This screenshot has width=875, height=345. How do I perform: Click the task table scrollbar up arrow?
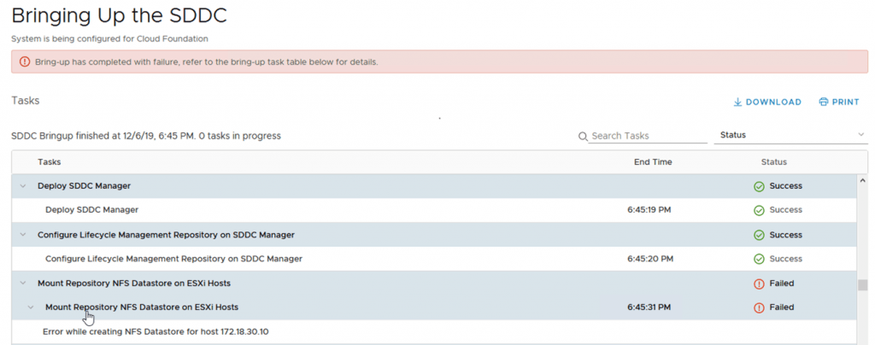[862, 180]
